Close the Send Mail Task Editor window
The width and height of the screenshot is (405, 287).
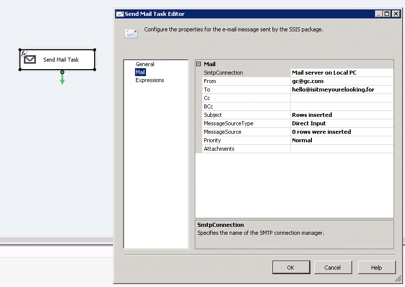(396, 14)
